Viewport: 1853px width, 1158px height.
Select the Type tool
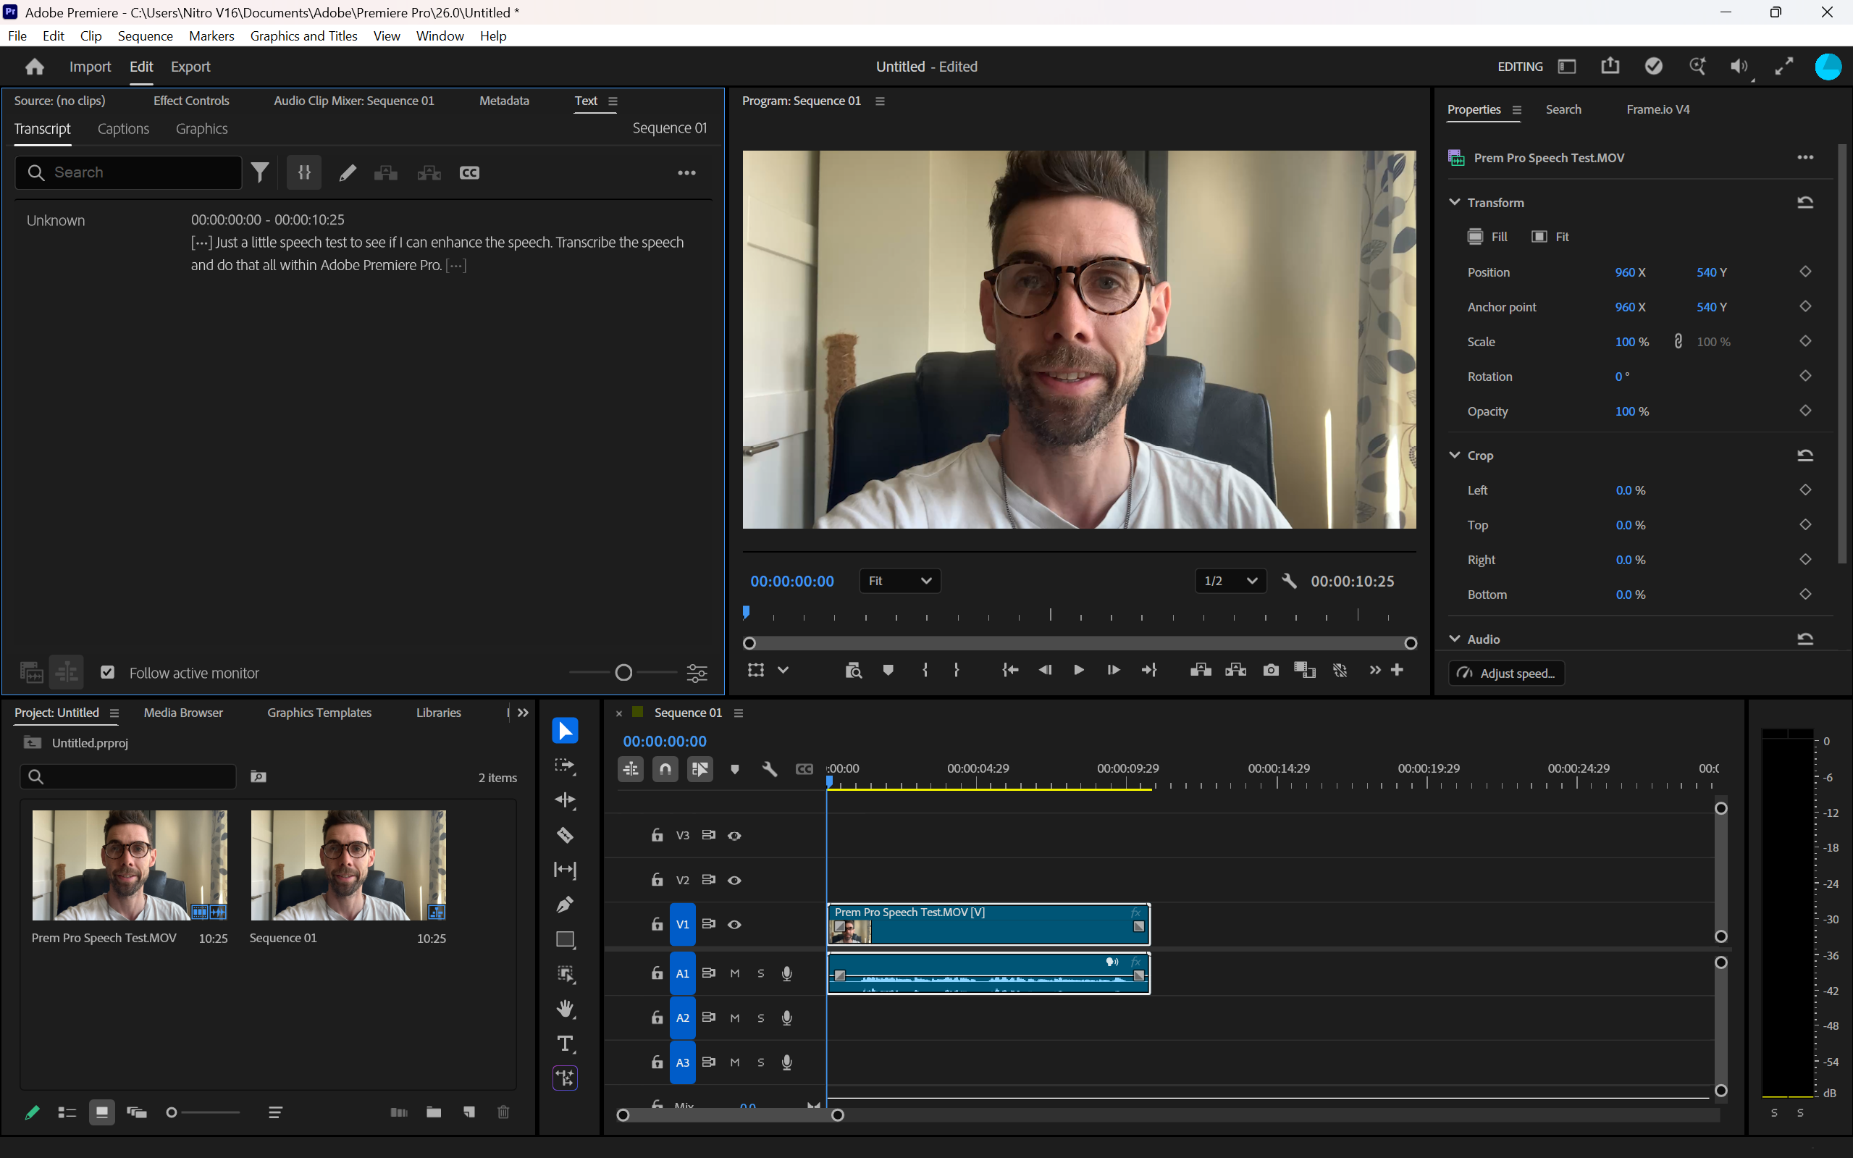pos(565,1044)
